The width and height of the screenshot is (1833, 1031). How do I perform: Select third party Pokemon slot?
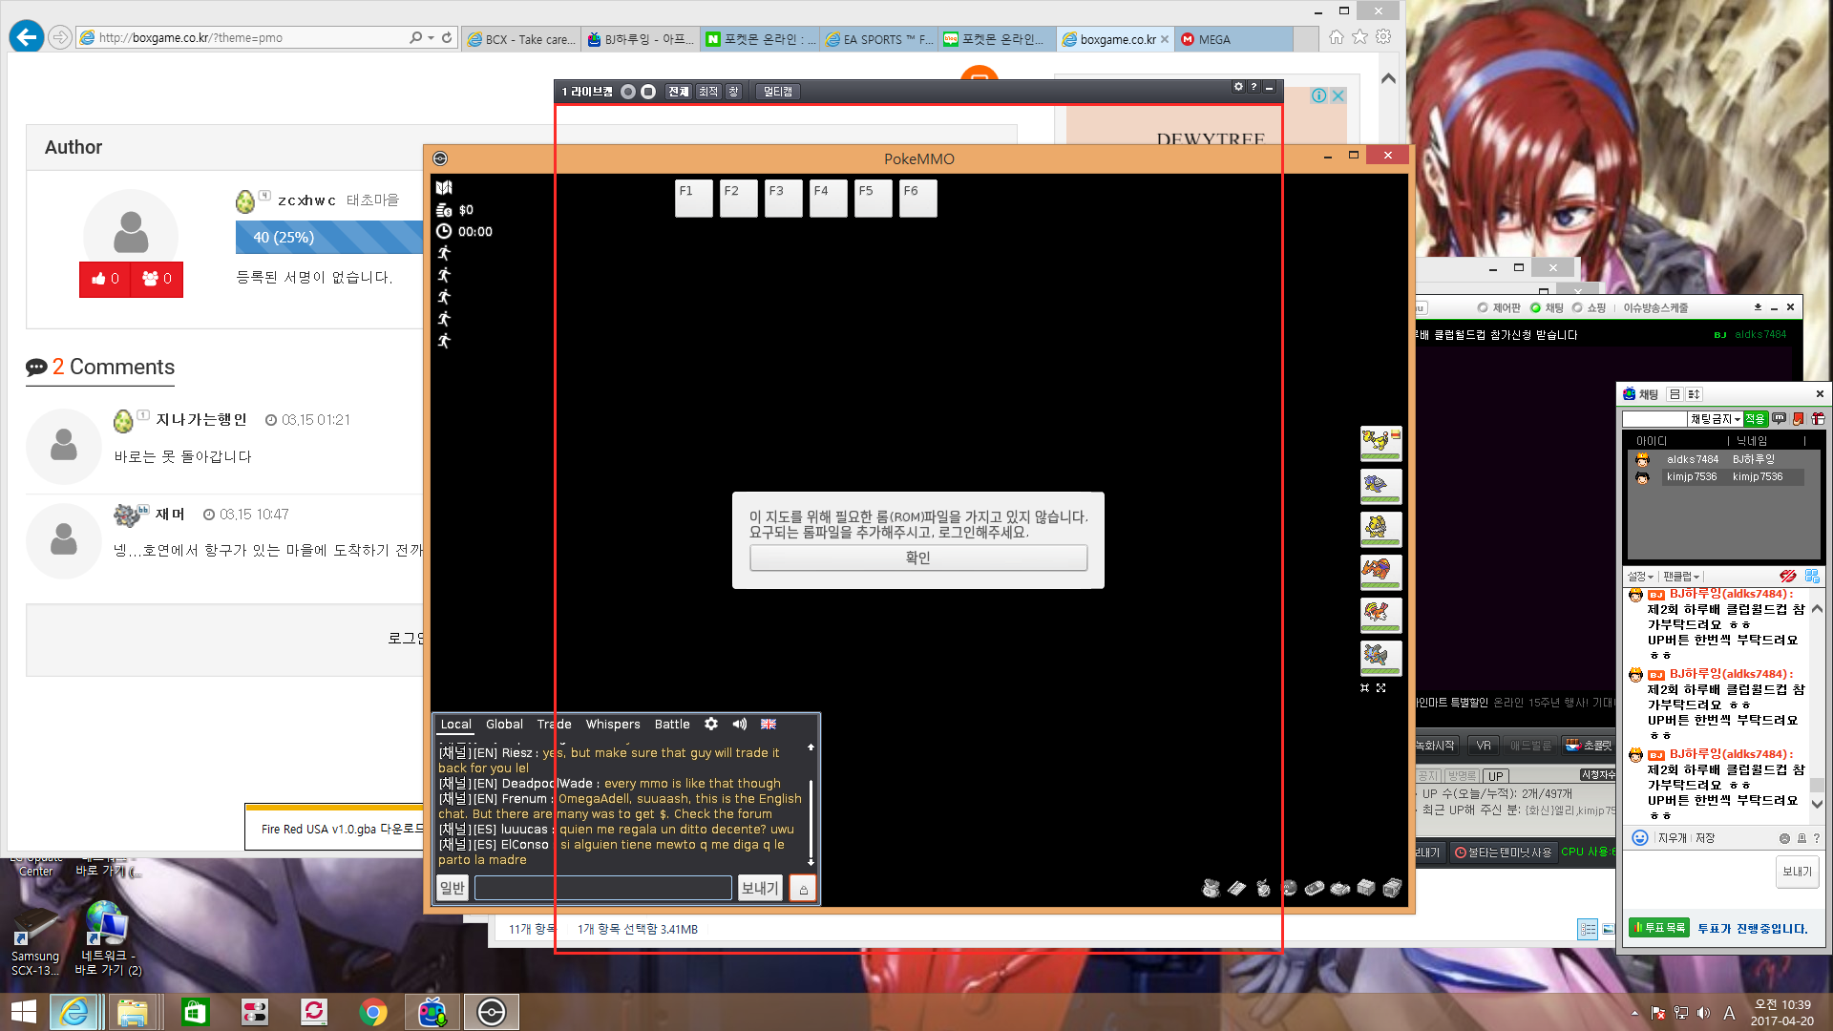pos(1380,529)
